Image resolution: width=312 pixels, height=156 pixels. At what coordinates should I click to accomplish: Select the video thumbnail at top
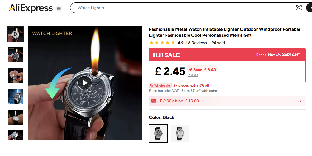click(x=16, y=34)
